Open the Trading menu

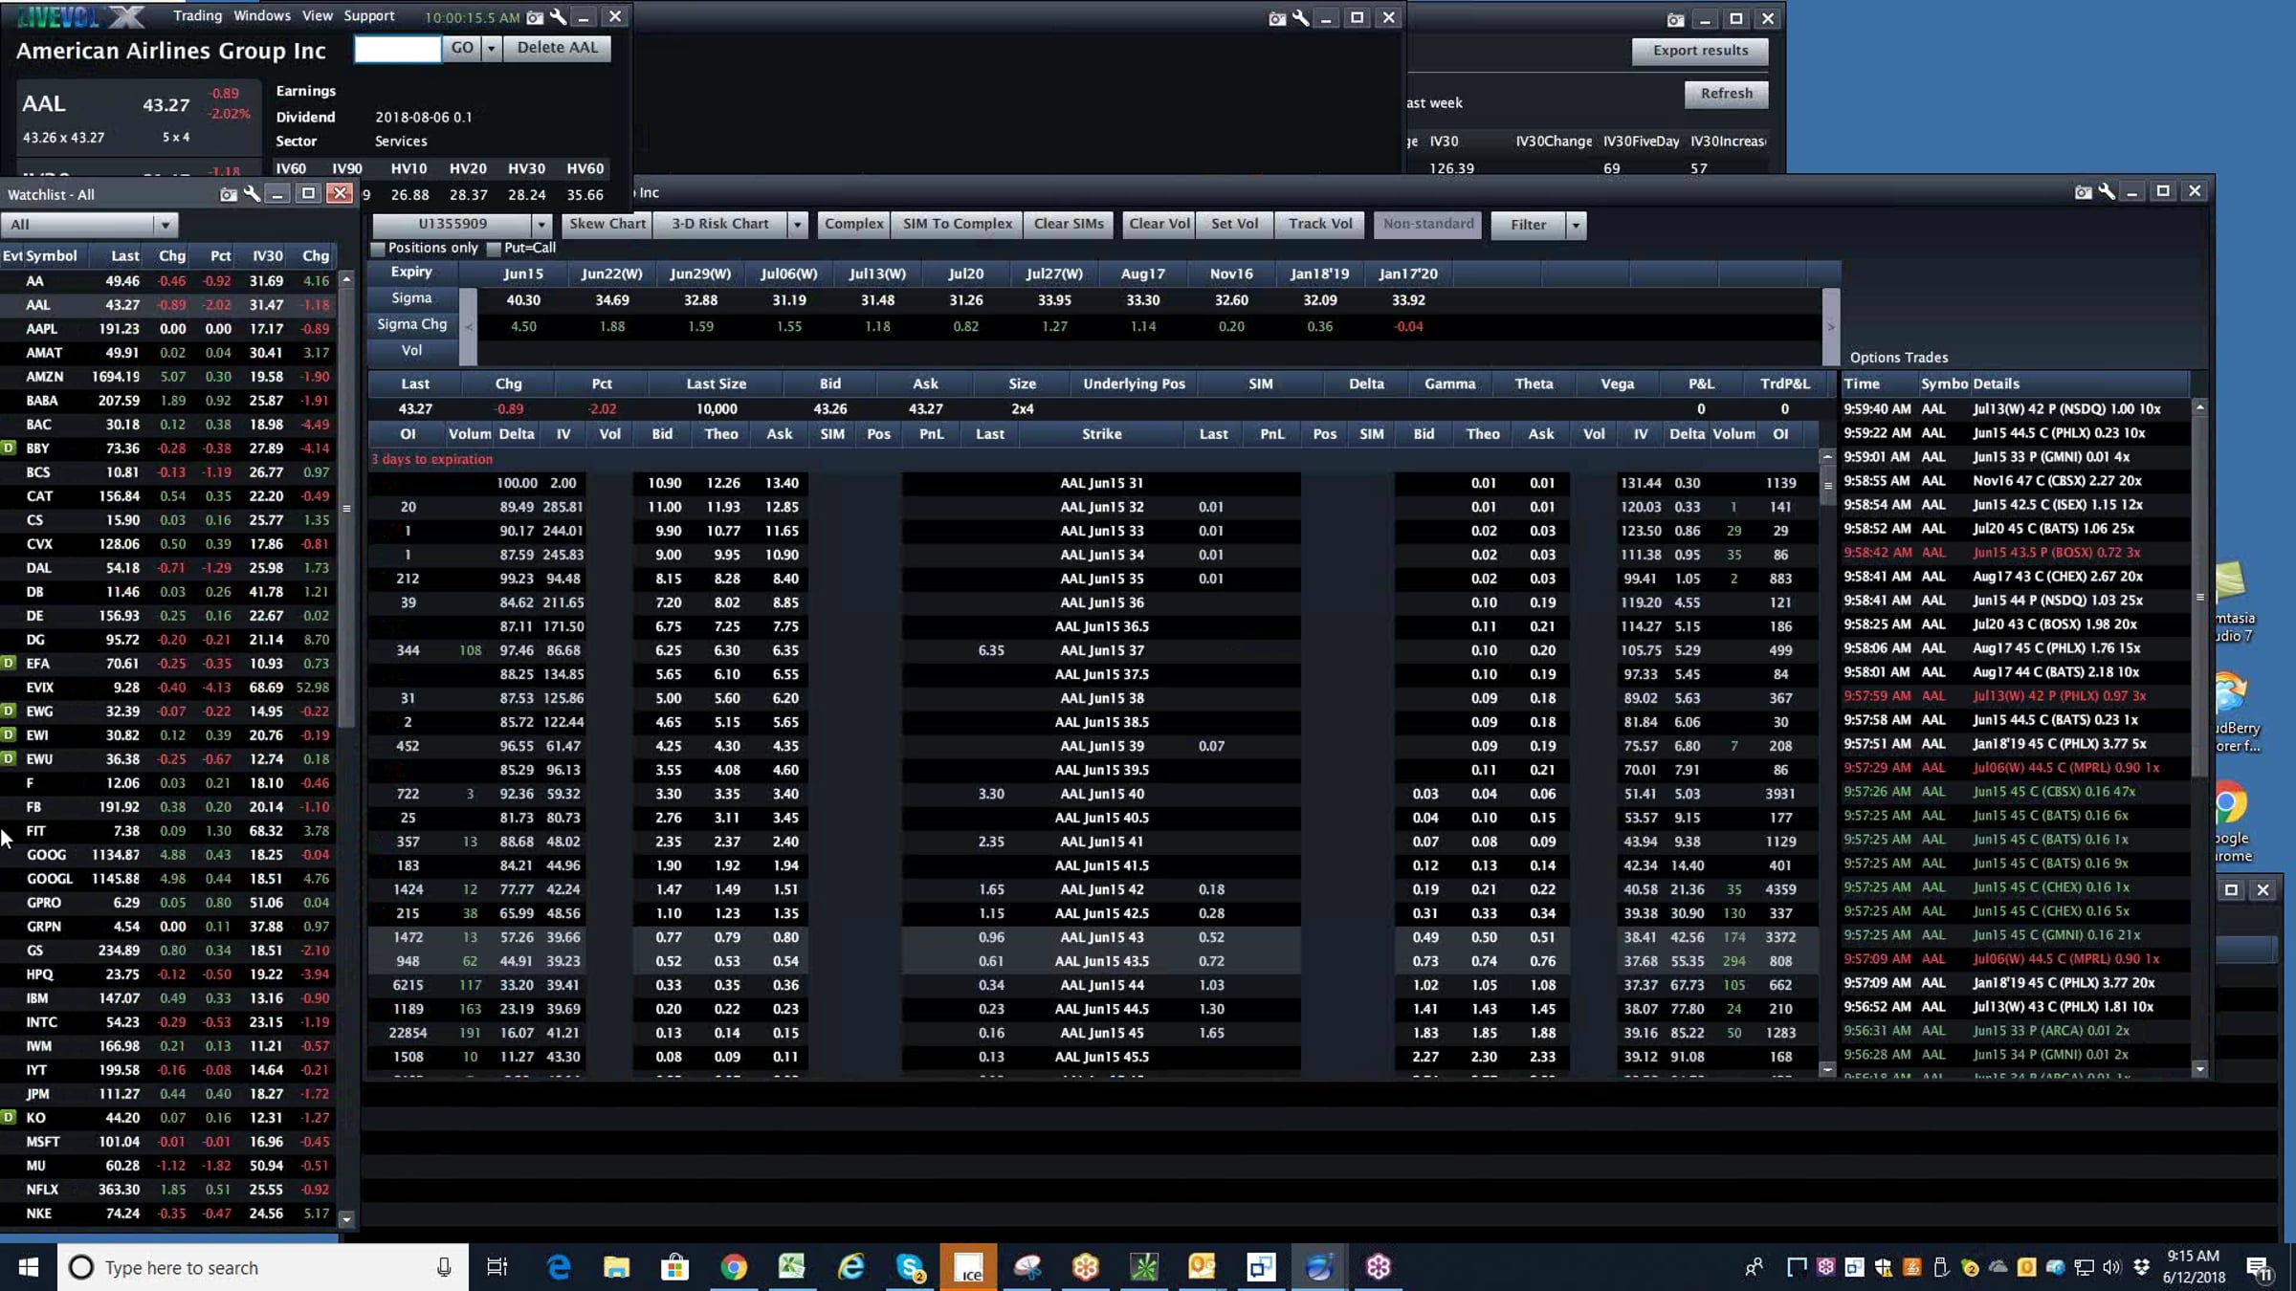click(197, 16)
